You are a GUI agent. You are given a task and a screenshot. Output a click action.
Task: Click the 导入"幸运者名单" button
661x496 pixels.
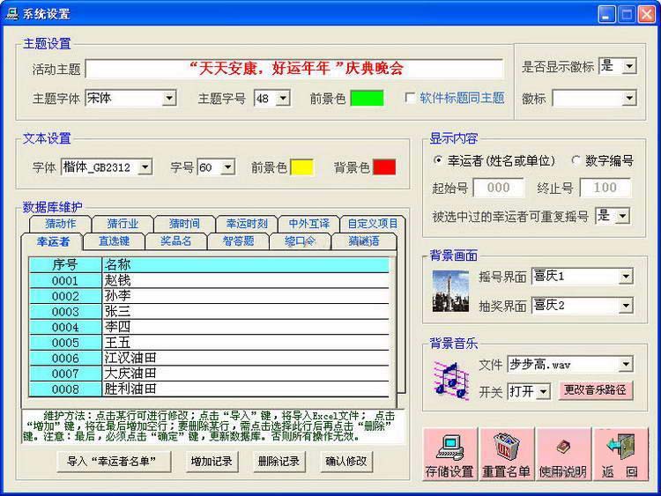118,461
